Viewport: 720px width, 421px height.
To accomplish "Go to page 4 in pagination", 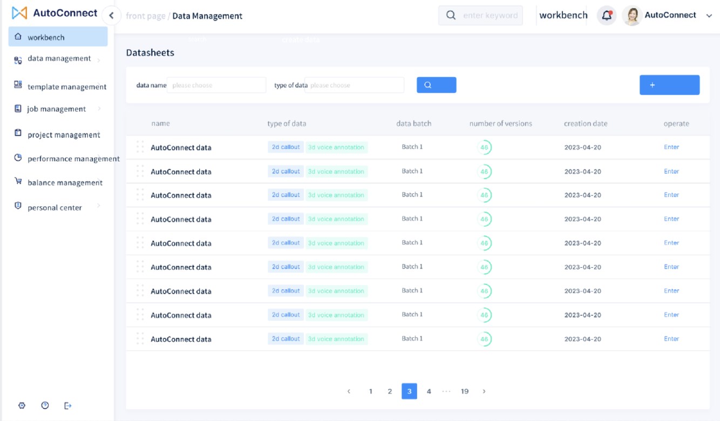I will click(429, 391).
